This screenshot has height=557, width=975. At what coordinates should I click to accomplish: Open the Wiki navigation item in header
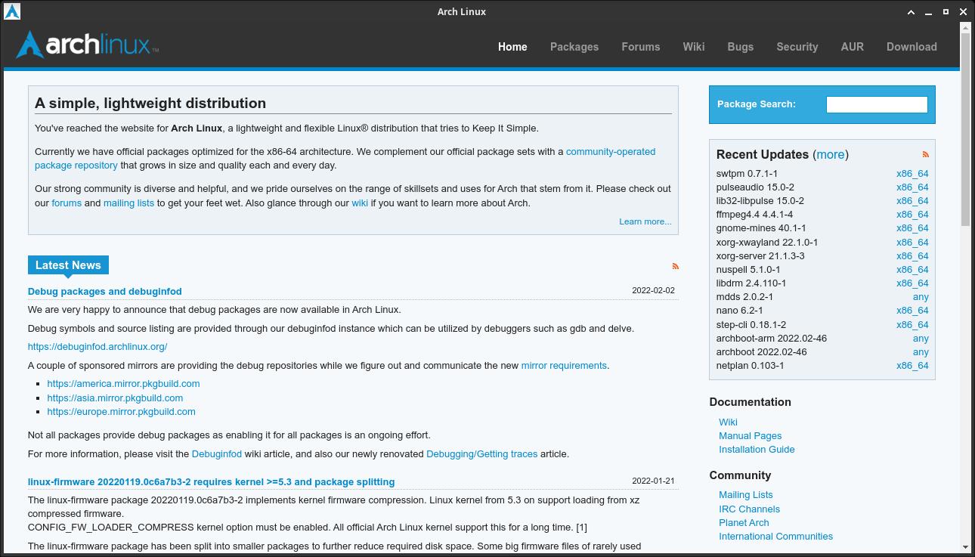click(x=694, y=47)
